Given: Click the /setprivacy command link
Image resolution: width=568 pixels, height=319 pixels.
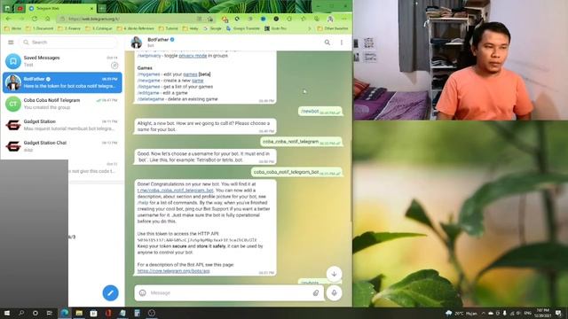Looking at the screenshot, I should (x=149, y=56).
